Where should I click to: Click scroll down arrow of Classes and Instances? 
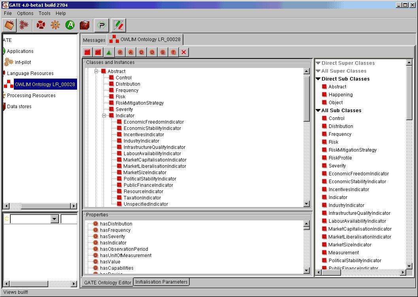[307, 204]
